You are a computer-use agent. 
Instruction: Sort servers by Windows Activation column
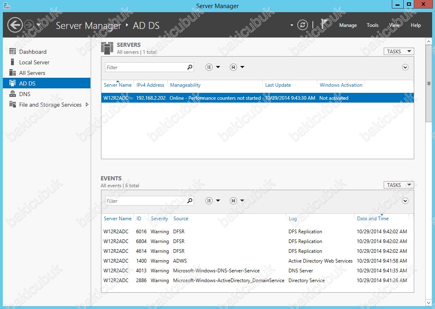(341, 85)
